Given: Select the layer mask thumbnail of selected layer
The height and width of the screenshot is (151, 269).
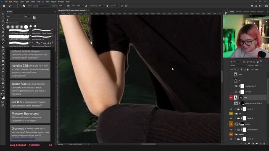Looking at the screenshot, I should tap(241, 98).
